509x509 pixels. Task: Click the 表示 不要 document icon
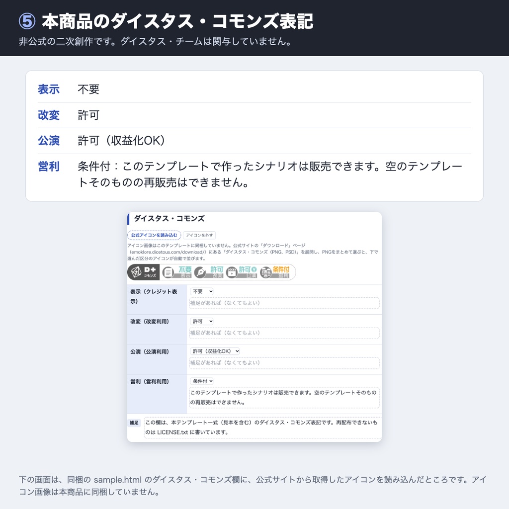[x=168, y=272]
